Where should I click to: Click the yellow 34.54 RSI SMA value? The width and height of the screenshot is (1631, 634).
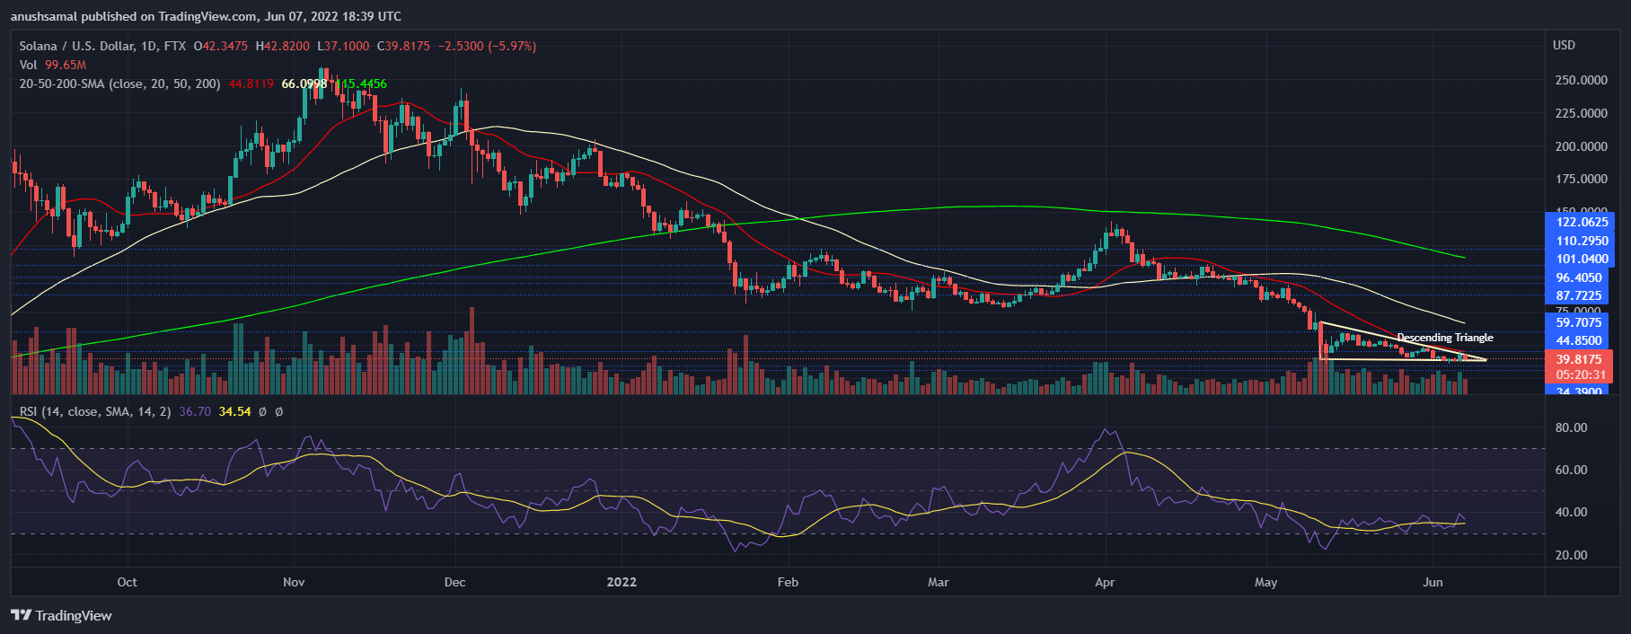[234, 411]
